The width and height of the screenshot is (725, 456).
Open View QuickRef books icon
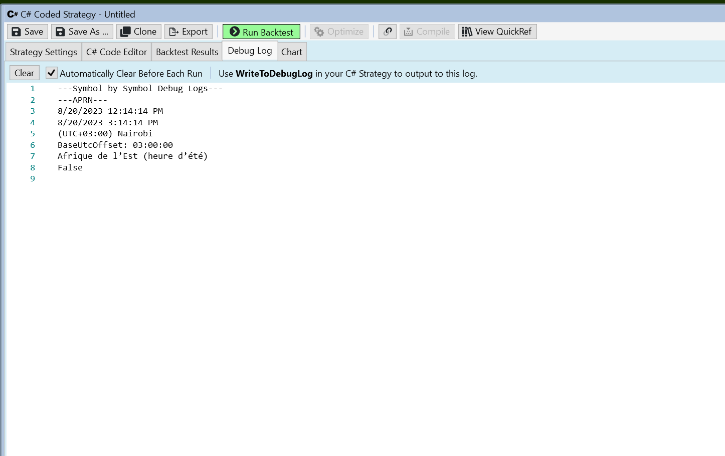point(467,32)
